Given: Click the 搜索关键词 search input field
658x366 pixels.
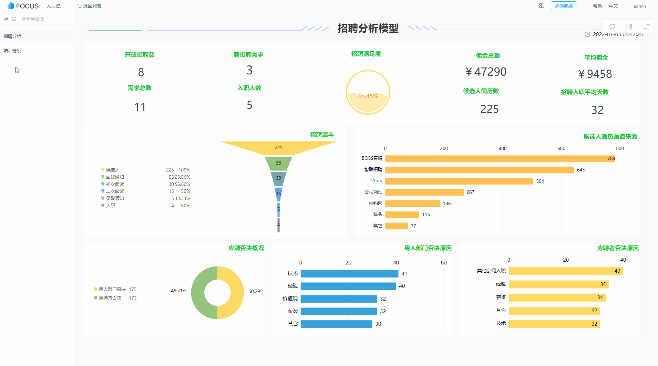Looking at the screenshot, I should (38, 19).
